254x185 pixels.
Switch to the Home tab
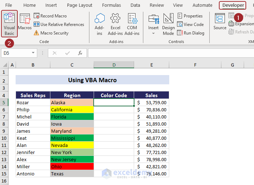29,5
